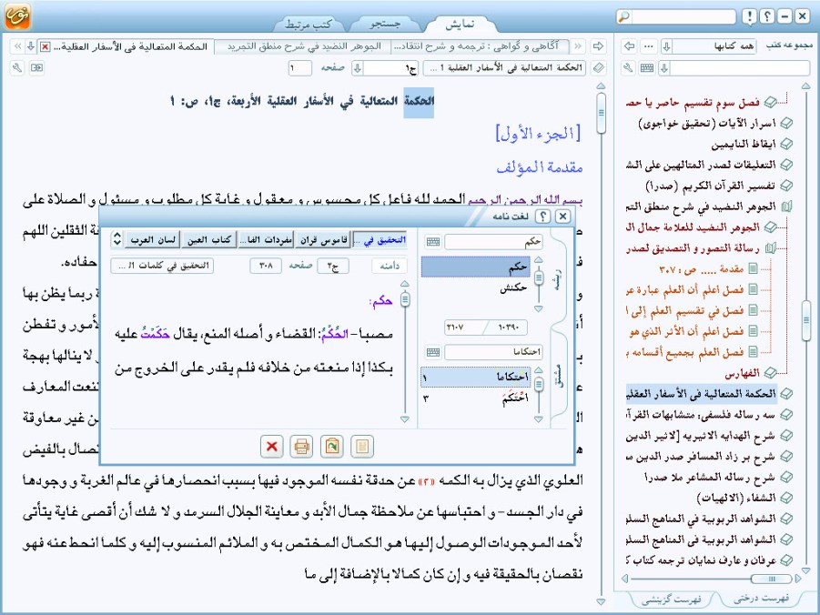Screen dimensions: 820x615
Task: Click the derivative field containing احتكاما
Action: 493,352
